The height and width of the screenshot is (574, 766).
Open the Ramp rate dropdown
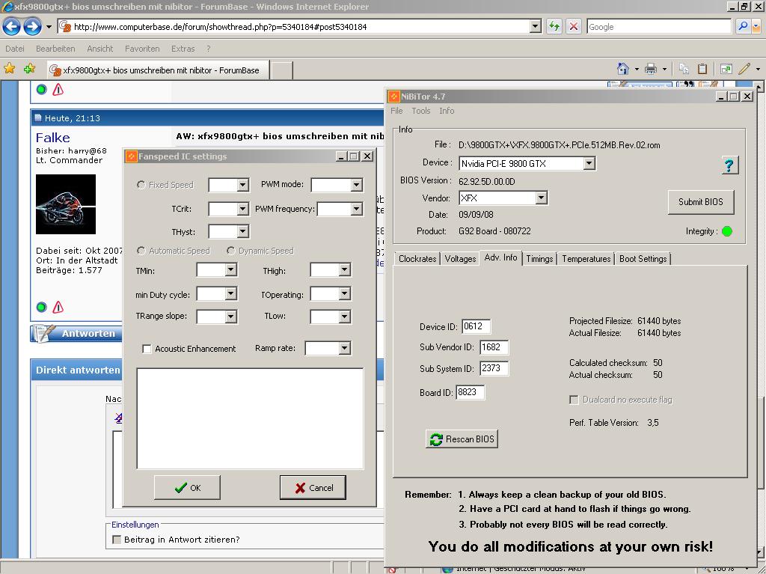click(x=344, y=348)
